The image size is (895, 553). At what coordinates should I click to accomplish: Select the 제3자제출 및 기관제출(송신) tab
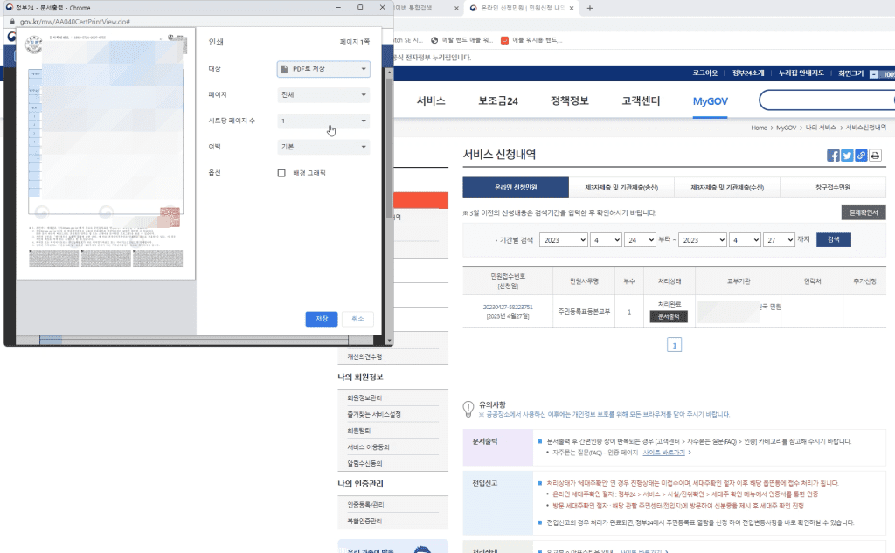tap(621, 187)
